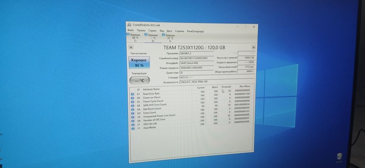Go to next disk with right arrow
Screen dimensions: 365x168
point(254,47)
